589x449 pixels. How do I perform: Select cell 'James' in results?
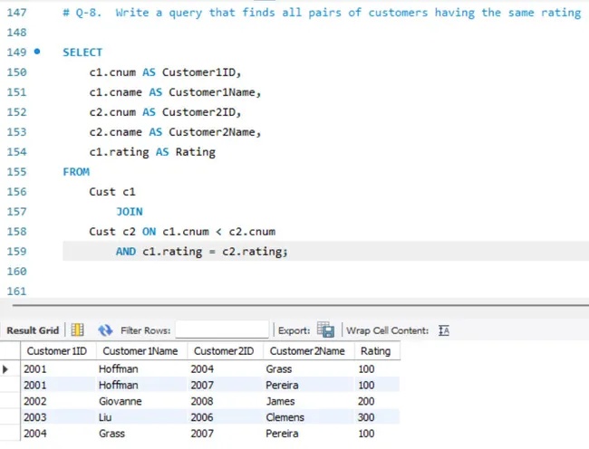coord(280,401)
